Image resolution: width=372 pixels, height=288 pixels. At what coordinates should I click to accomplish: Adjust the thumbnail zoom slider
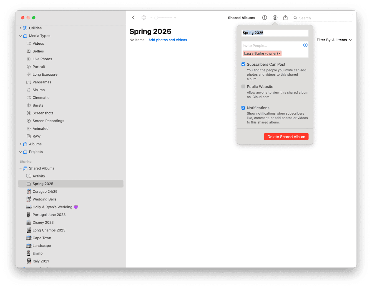tap(156, 18)
